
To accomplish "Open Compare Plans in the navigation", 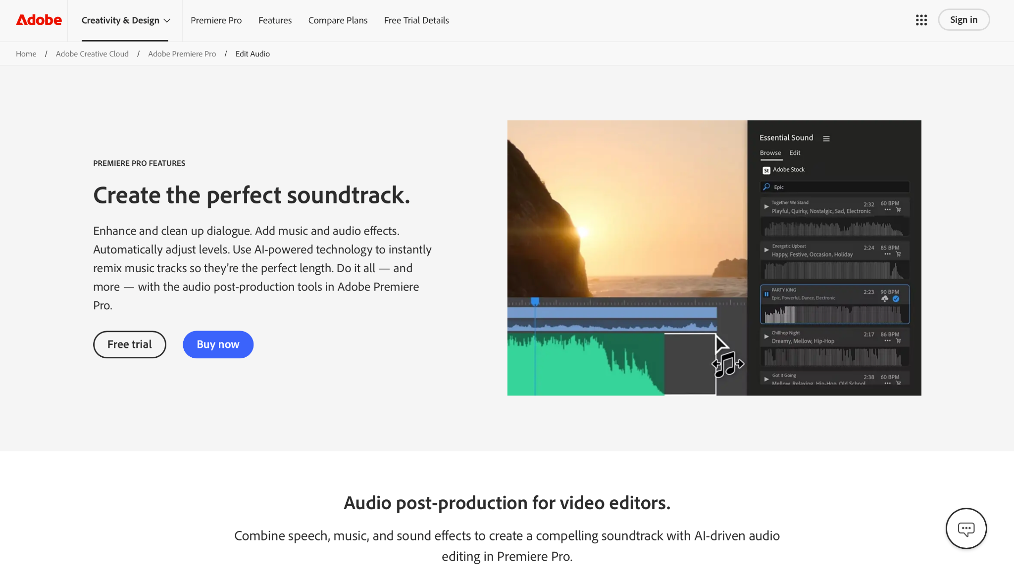I will click(x=338, y=20).
